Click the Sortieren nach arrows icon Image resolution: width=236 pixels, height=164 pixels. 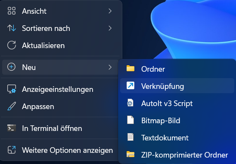(12, 28)
